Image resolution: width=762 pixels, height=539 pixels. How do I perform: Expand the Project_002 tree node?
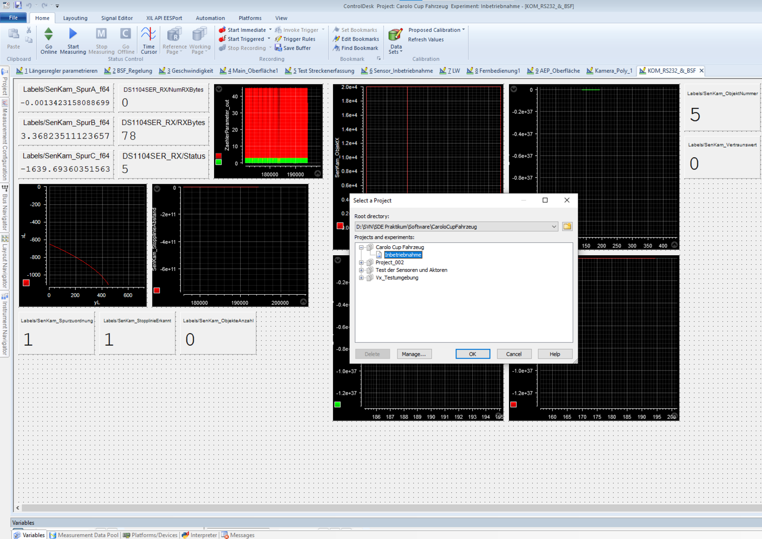coord(361,262)
